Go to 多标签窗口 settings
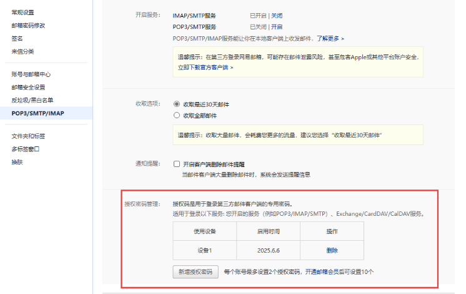466x294 pixels. click(x=26, y=149)
